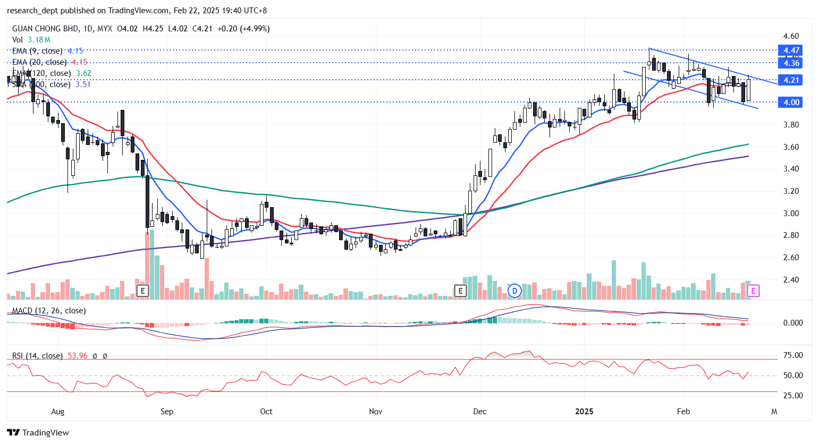Click the earnings E marker near September

[142, 291]
